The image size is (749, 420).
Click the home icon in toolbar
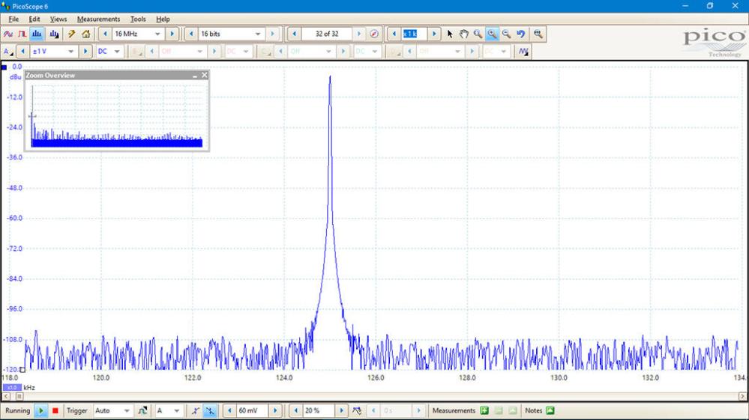86,34
